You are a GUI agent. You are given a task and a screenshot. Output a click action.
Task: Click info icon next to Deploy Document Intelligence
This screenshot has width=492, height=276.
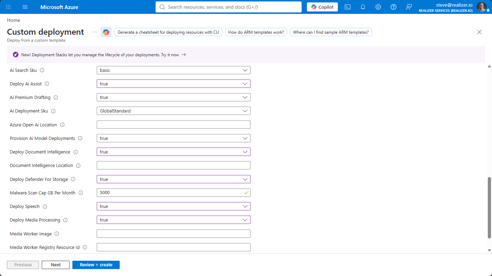(76, 152)
